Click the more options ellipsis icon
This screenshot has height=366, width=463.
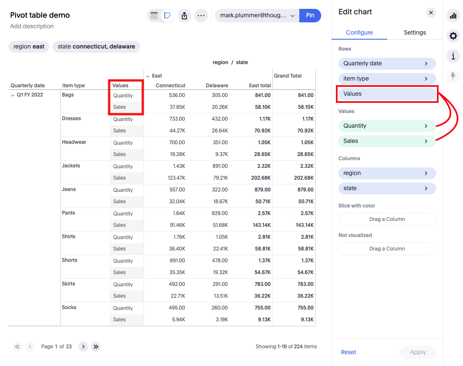[201, 15]
